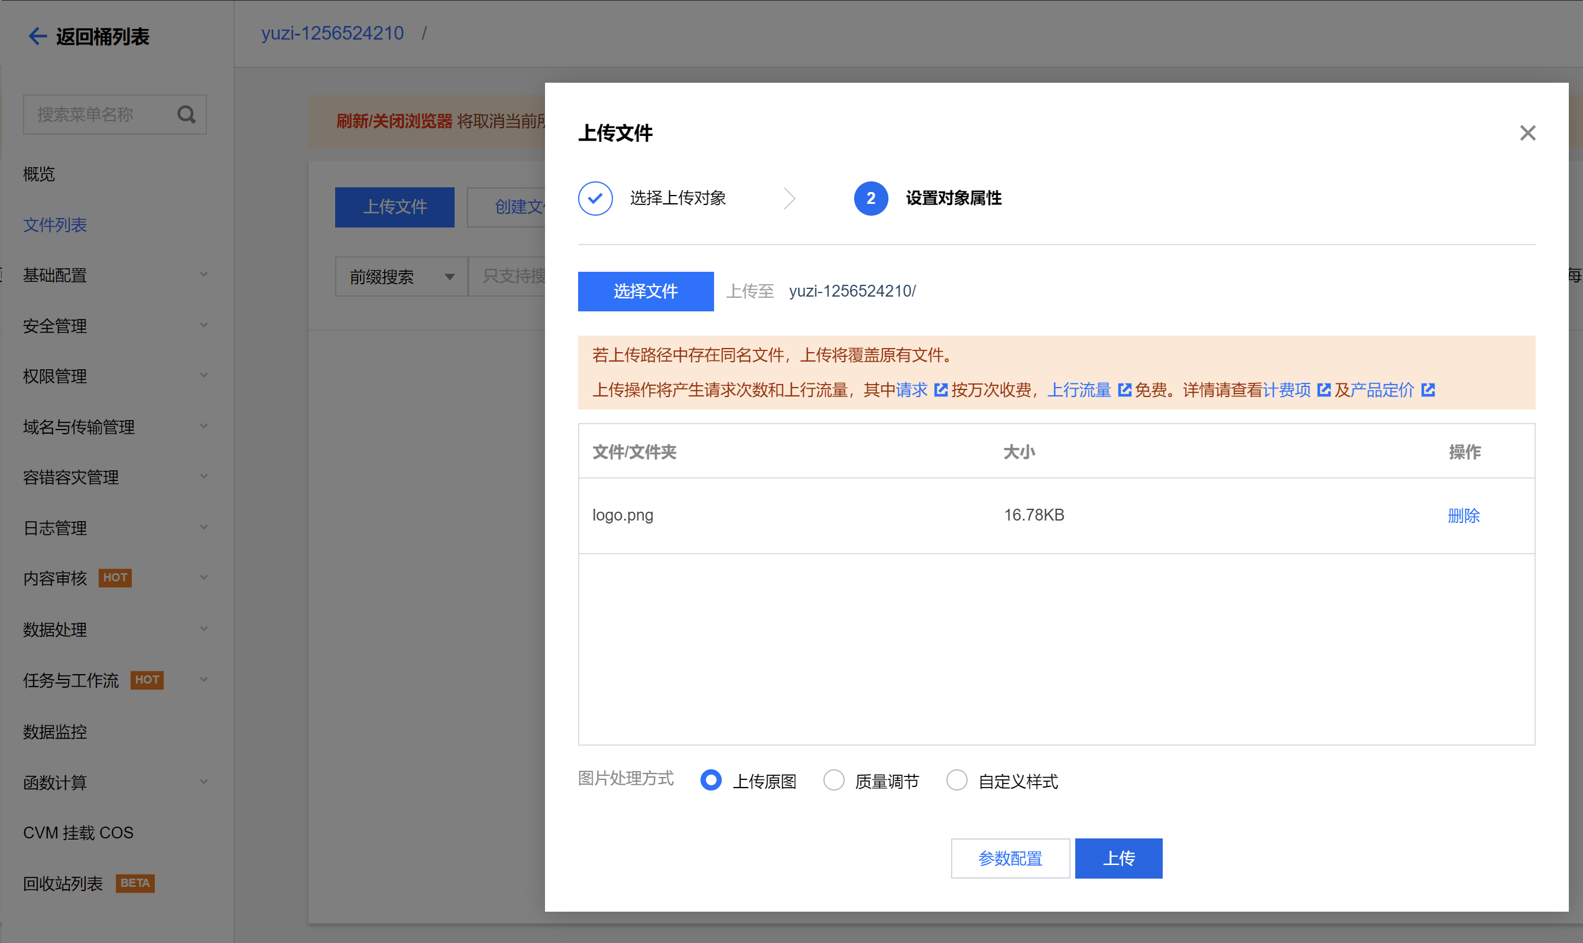The image size is (1583, 943).
Task: Go to 概览 menu item
Action: 39,174
